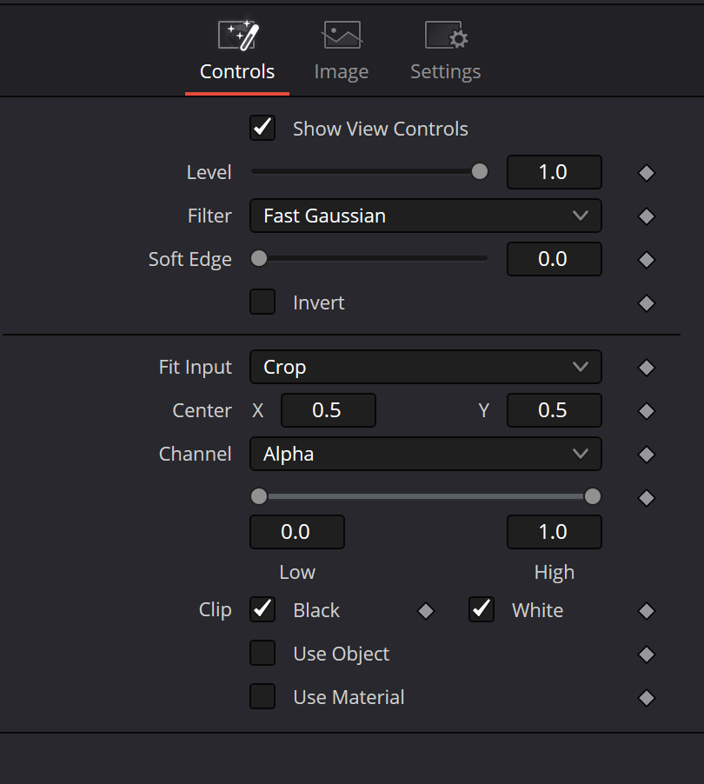Click the Level slider handle
This screenshot has width=704, height=784.
point(480,171)
